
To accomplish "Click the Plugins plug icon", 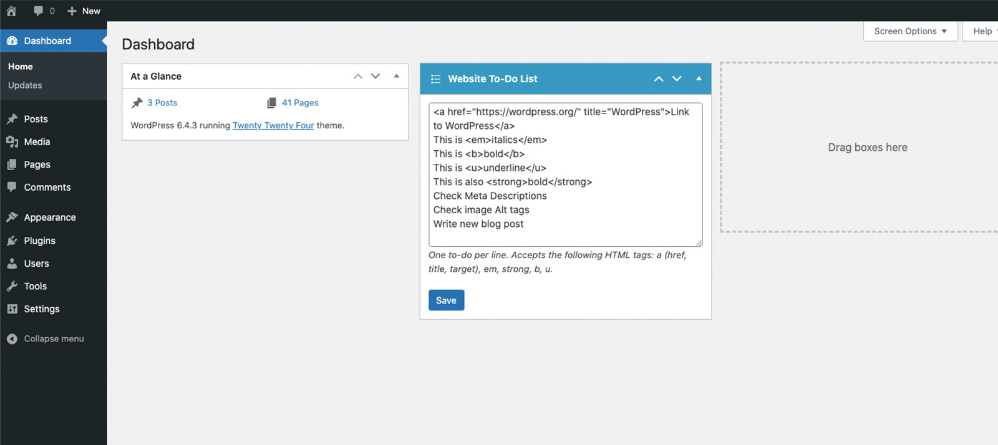I will (x=12, y=241).
